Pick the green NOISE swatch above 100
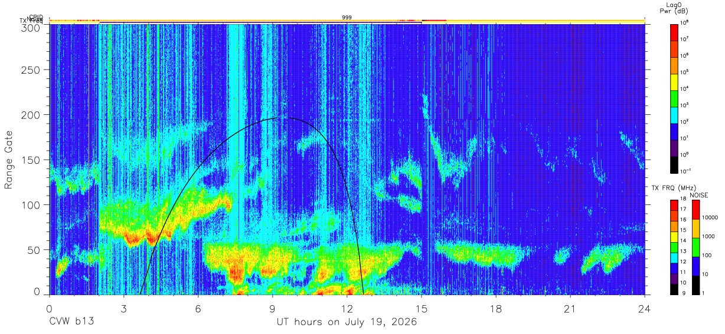 pyautogui.click(x=695, y=247)
